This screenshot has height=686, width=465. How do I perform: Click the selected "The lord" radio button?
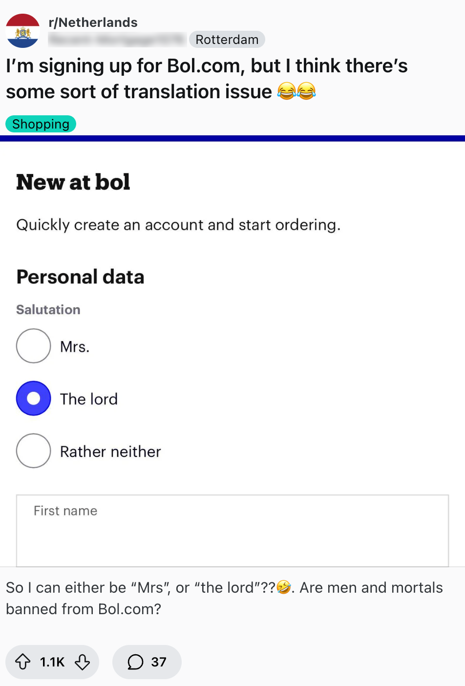(33, 398)
